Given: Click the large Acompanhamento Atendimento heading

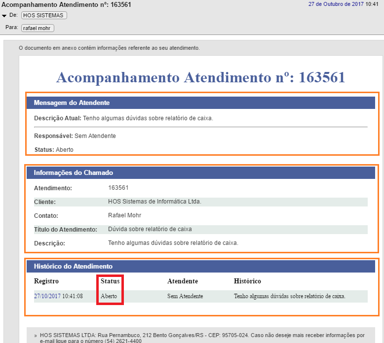Looking at the screenshot, I should click(200, 77).
